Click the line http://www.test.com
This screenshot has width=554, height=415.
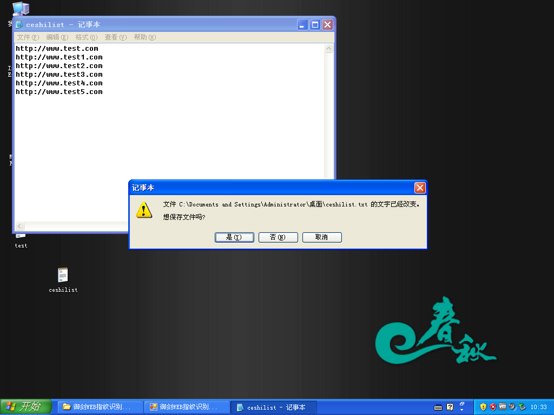tap(57, 48)
